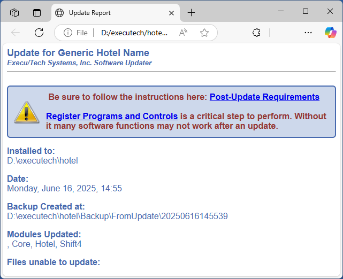
Task: Activate the Read aloud icon
Action: 183,33
